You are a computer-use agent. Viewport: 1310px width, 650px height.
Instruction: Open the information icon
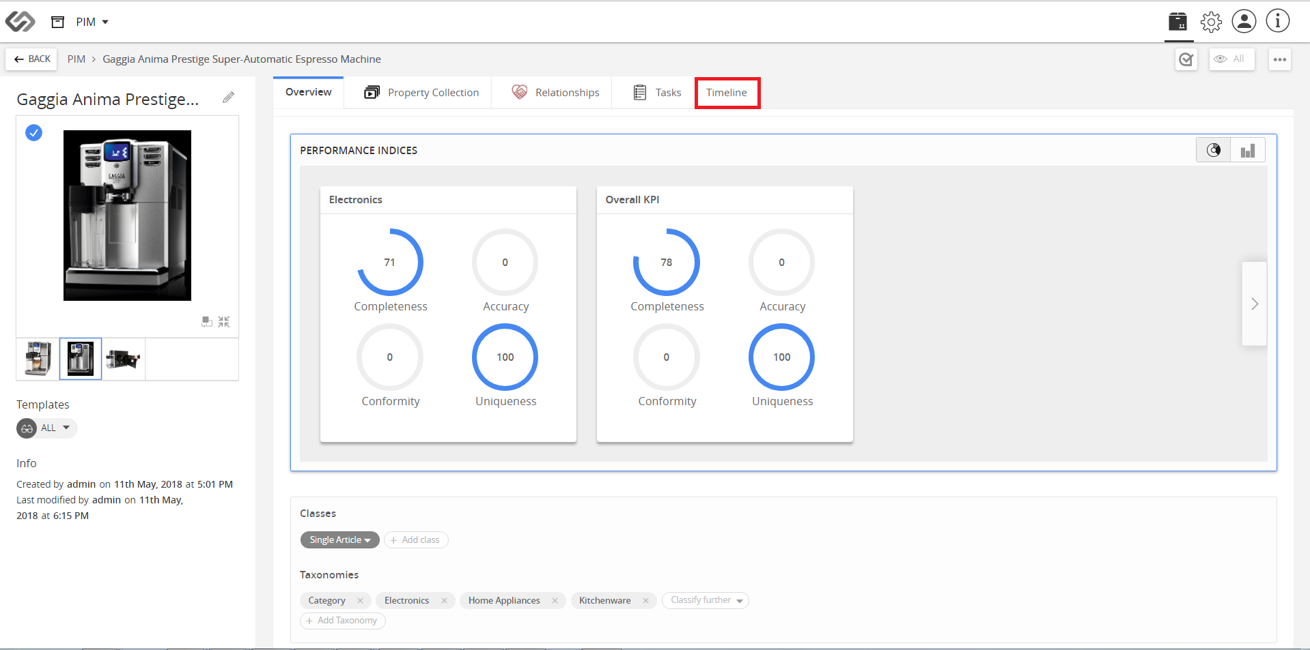pos(1277,21)
